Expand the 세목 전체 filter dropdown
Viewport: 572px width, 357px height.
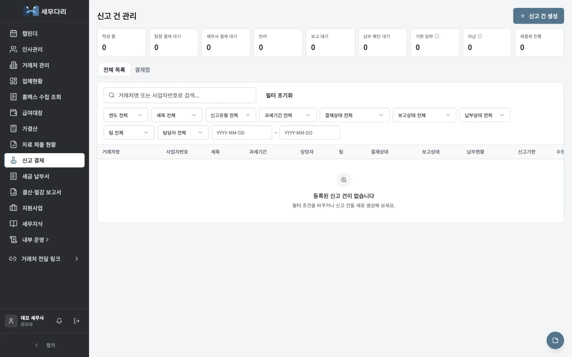click(177, 115)
